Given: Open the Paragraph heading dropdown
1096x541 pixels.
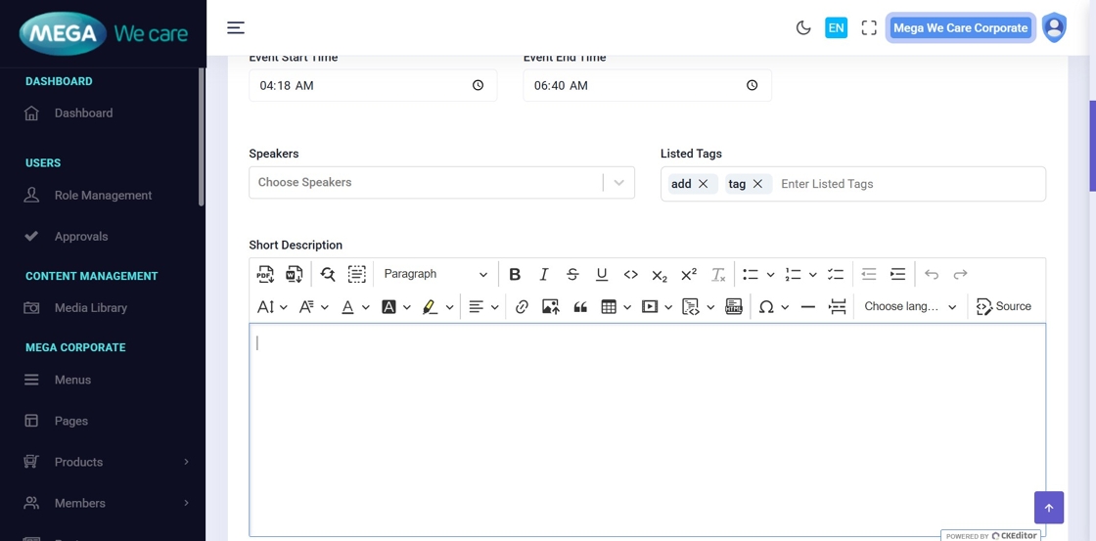Looking at the screenshot, I should [x=434, y=275].
